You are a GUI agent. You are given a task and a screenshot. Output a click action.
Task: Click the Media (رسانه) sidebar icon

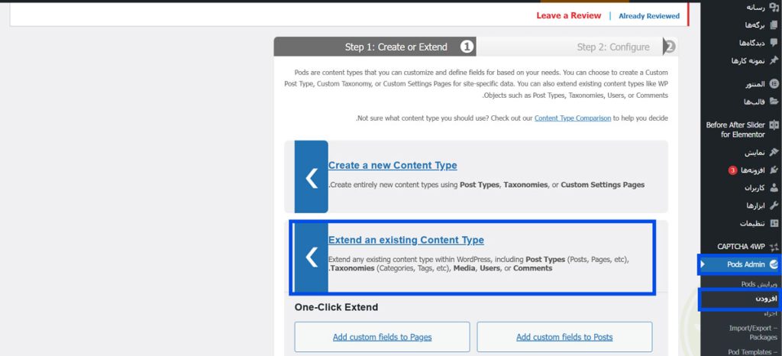pyautogui.click(x=774, y=7)
